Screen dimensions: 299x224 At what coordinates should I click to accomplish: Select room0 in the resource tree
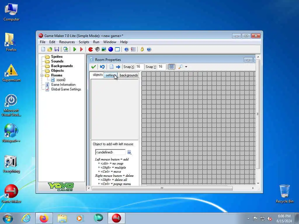(x=61, y=80)
